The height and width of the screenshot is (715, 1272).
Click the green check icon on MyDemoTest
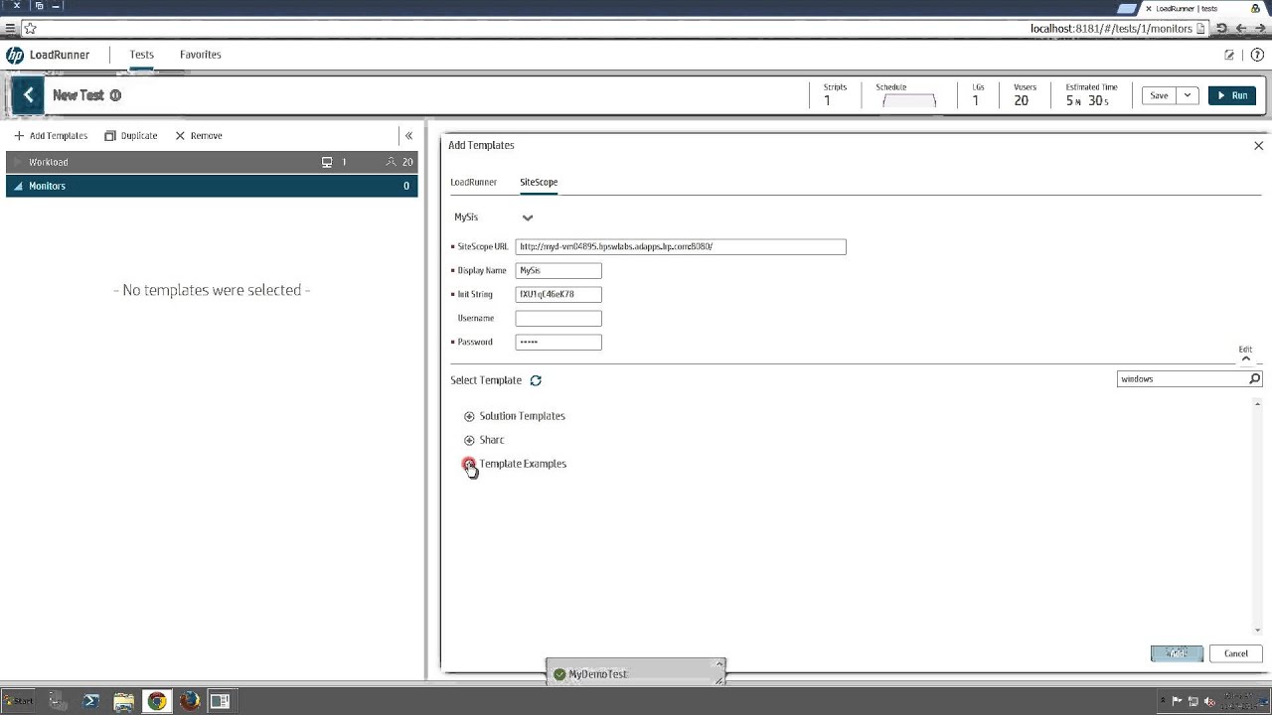559,674
